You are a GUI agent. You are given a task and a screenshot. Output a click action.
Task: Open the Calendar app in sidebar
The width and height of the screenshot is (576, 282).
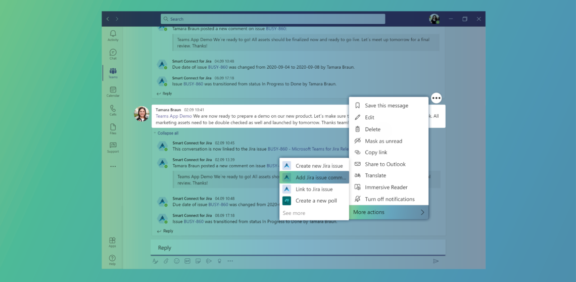point(113,92)
